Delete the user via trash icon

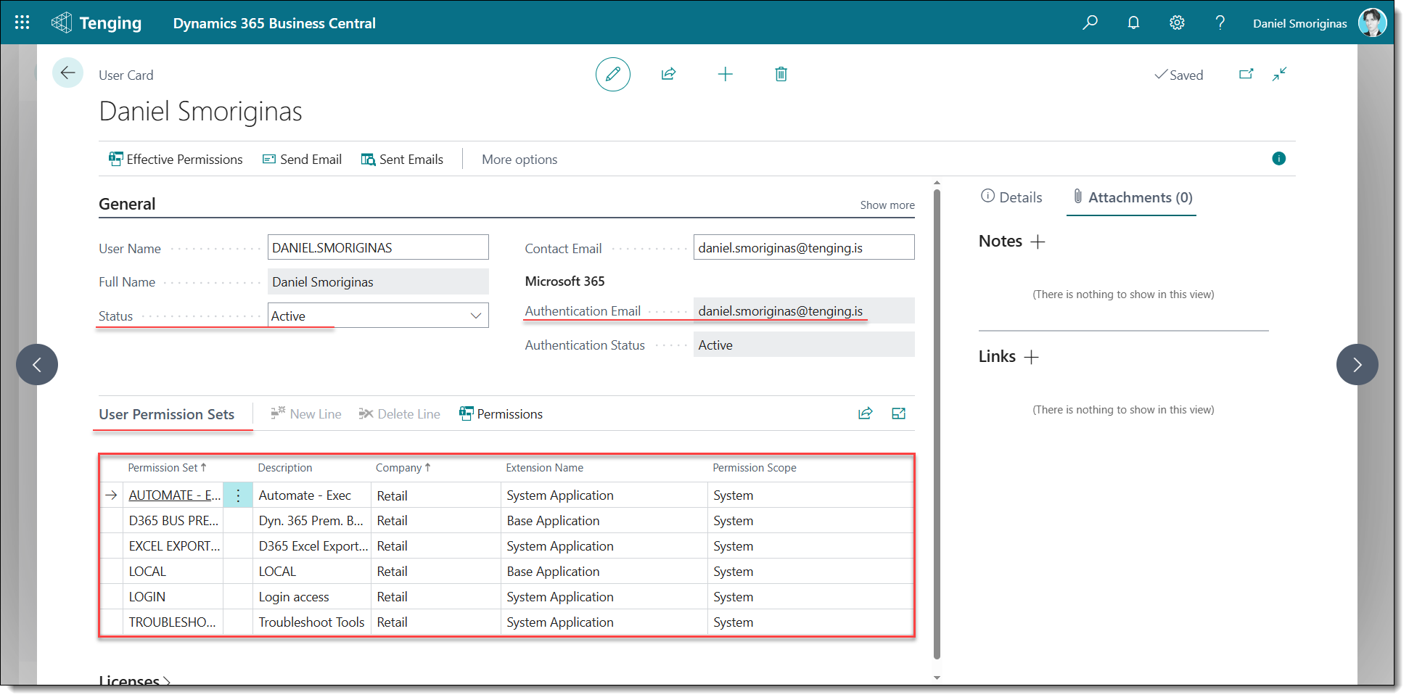click(x=781, y=74)
